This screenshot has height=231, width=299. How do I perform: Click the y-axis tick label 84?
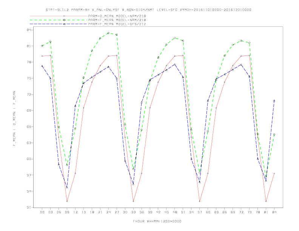[x=29, y=30]
